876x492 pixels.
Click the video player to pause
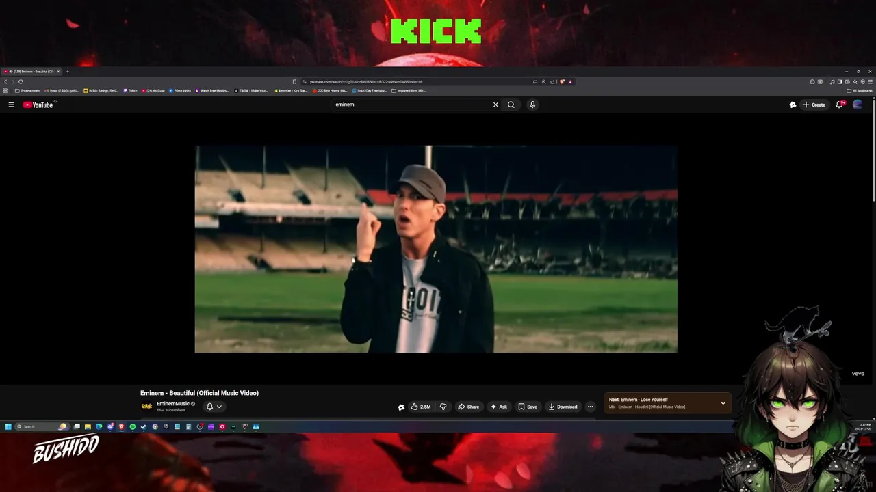point(436,249)
